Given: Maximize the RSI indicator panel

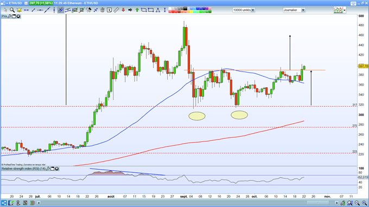Looking at the screenshot, I should click(x=53, y=169).
